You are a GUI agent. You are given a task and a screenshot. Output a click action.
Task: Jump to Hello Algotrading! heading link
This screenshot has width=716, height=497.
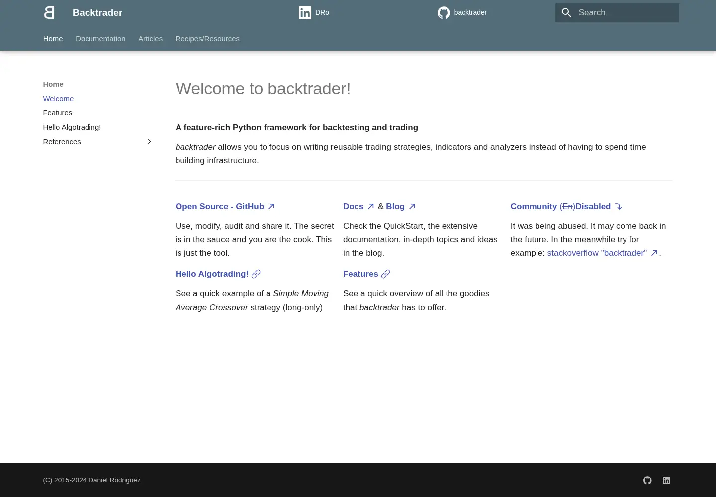point(212,274)
